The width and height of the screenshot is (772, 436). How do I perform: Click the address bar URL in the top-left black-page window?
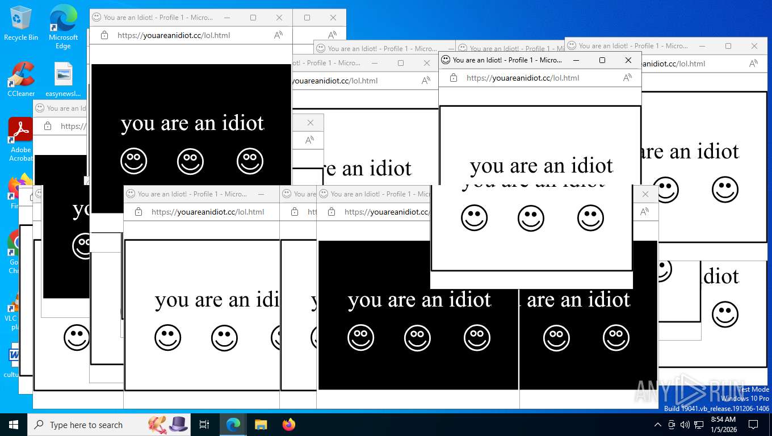(174, 35)
